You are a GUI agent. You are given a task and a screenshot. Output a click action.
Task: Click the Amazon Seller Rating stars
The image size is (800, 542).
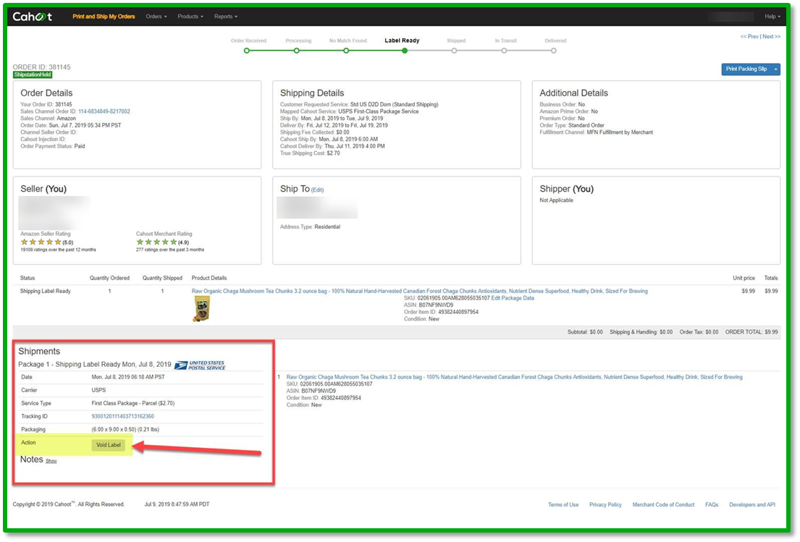(41, 242)
